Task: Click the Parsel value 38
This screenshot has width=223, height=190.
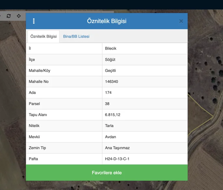Action: coord(107,104)
